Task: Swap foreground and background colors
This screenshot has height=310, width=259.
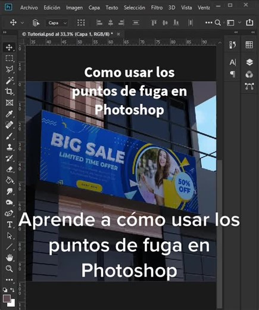Action: (x=13, y=290)
